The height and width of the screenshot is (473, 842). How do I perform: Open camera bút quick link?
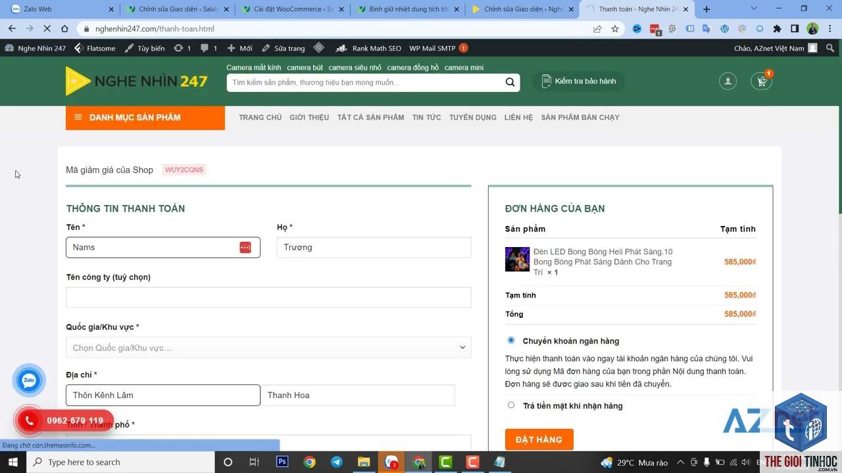[305, 68]
